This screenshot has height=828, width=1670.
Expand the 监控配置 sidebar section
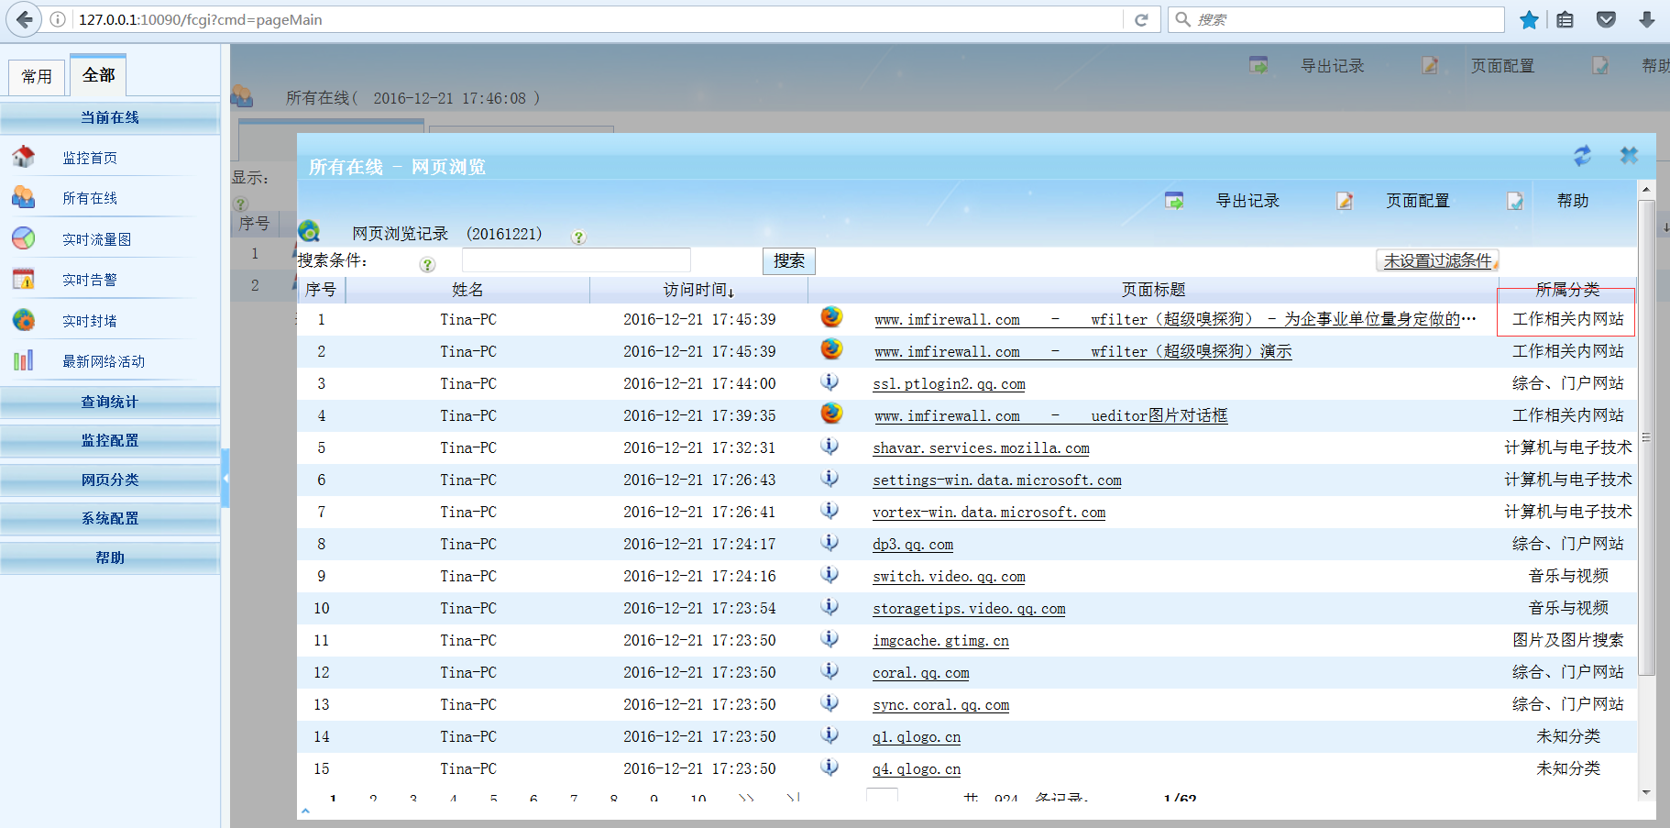[110, 440]
